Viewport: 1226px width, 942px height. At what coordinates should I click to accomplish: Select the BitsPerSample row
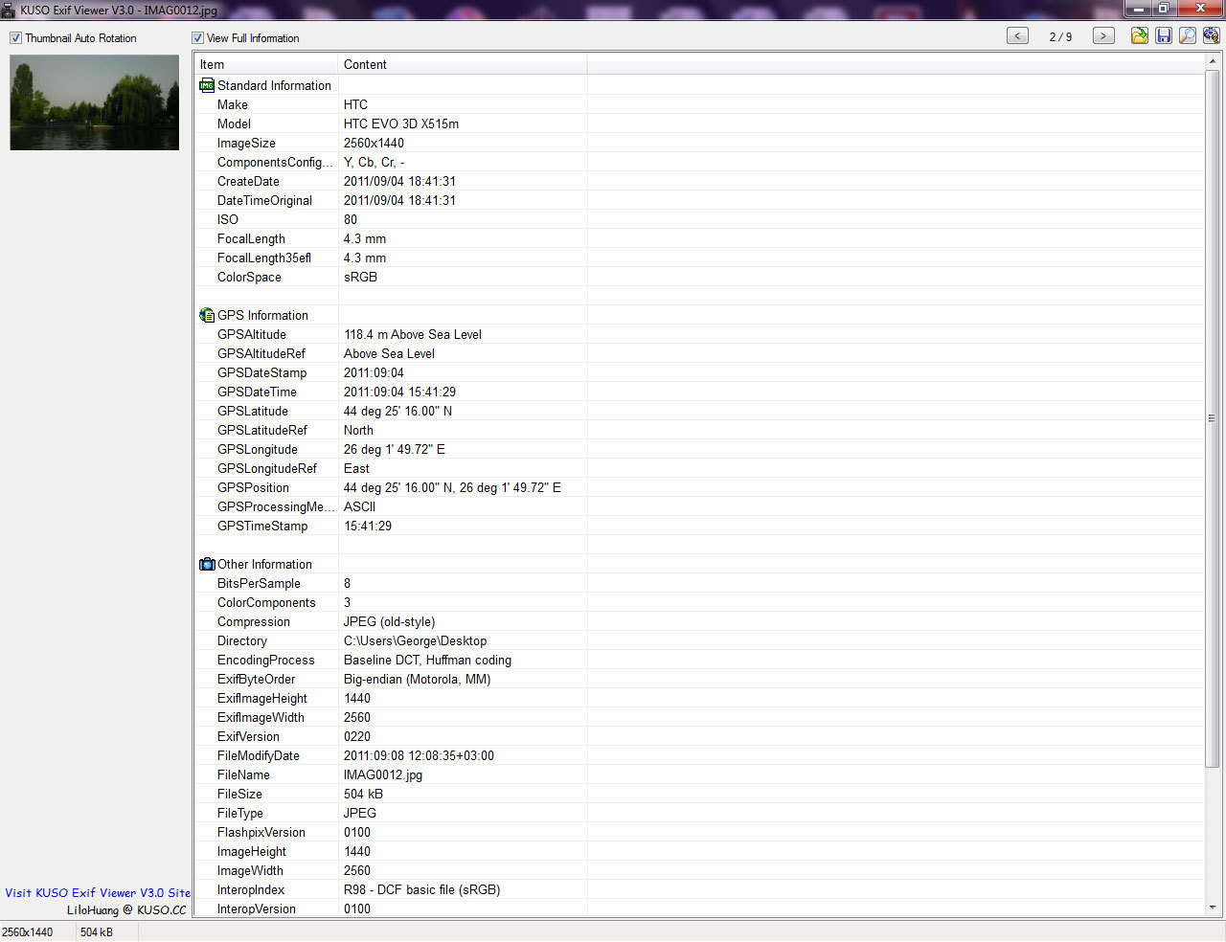click(699, 583)
